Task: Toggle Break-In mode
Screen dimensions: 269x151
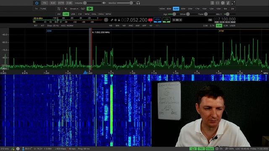Action: click(x=74, y=9)
